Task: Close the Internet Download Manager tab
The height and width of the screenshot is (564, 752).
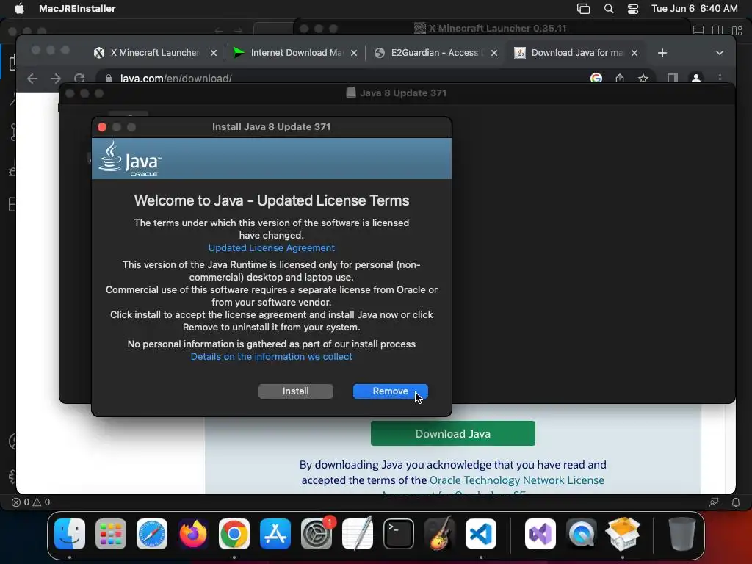Action: click(354, 53)
